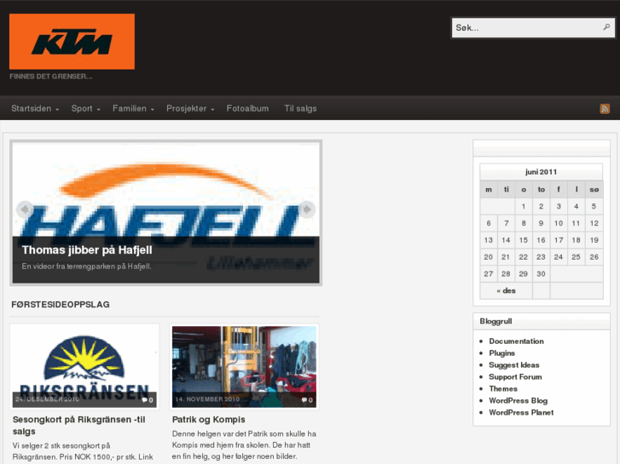Screen dimensions: 620x464
Task: Open the Riksgränsen logo thumbnail
Action: (84, 367)
